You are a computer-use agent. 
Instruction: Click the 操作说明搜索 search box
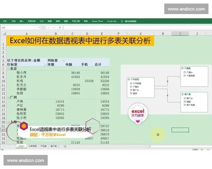pyautogui.click(x=131, y=21)
